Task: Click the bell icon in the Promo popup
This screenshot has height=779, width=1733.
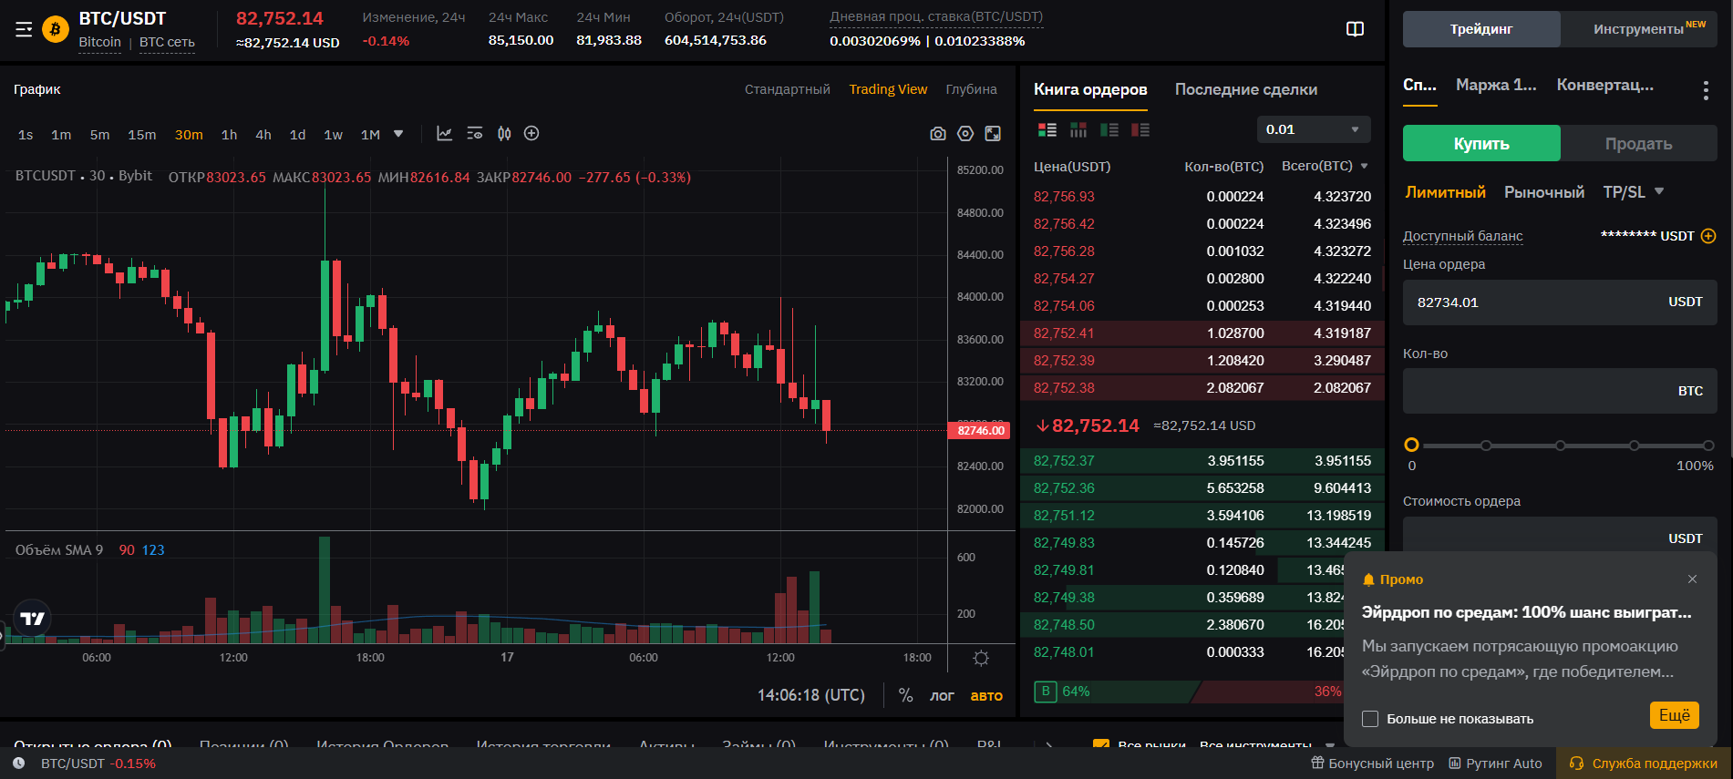Action: [x=1368, y=579]
